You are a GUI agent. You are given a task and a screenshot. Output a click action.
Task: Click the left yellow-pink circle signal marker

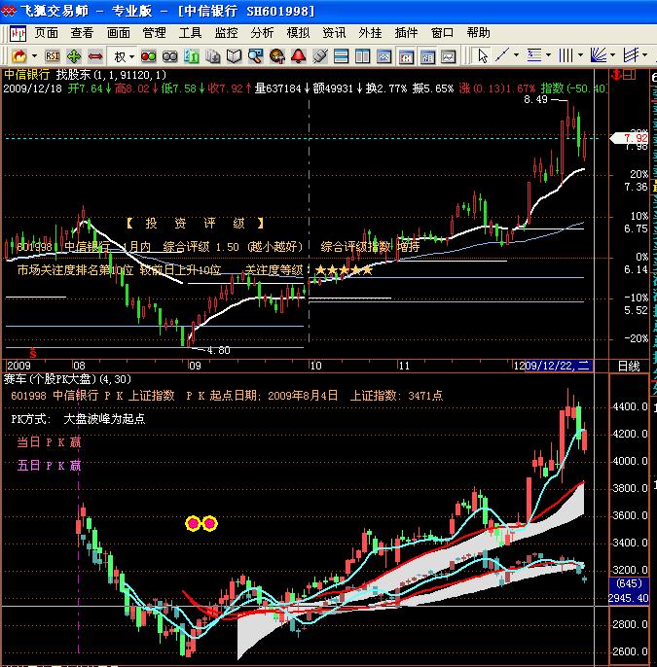click(193, 523)
